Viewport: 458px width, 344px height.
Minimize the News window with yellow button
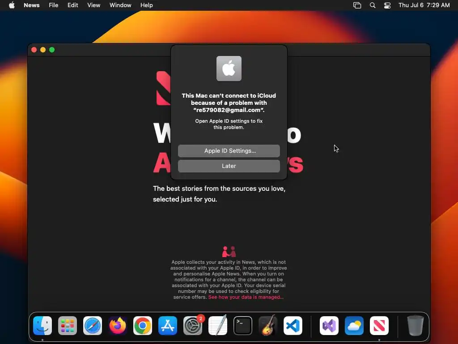click(x=43, y=50)
